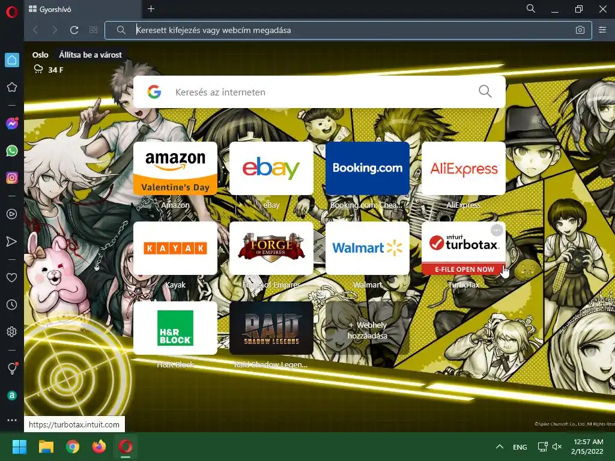Viewport: 615px width, 461px height.
Task: Expand hidden system tray icons chevron
Action: 499,447
